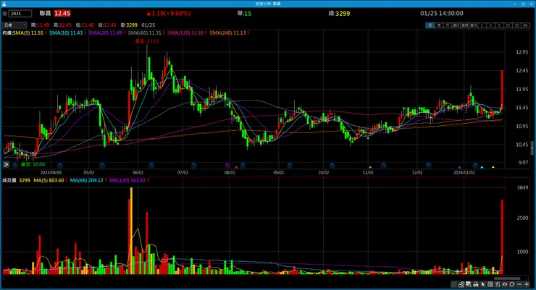
Task: Click the yellow triangle marker on the date axis
Action: click(493, 167)
